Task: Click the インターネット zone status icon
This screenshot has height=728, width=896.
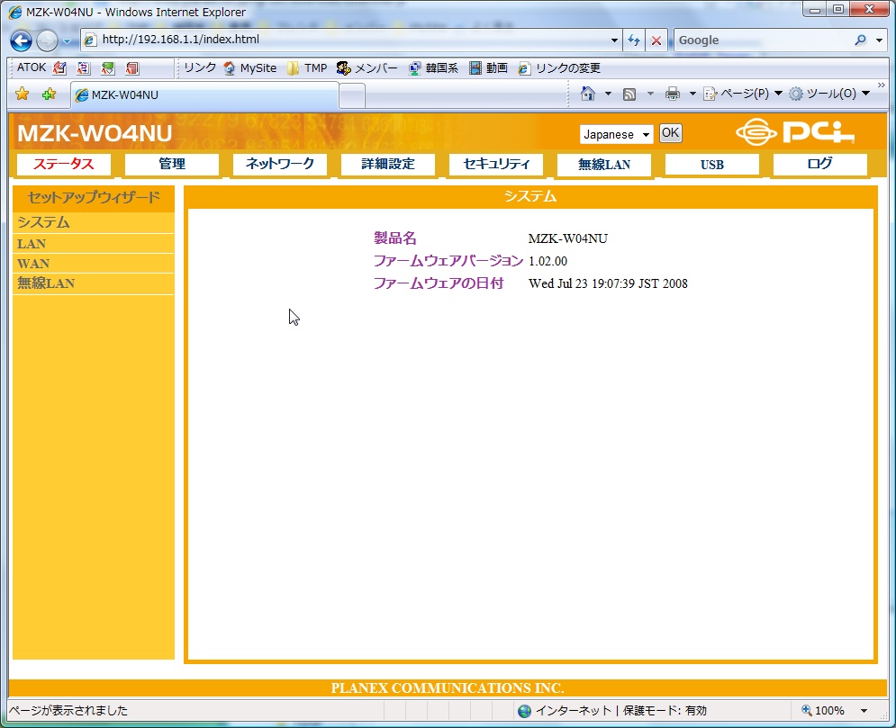Action: click(524, 711)
